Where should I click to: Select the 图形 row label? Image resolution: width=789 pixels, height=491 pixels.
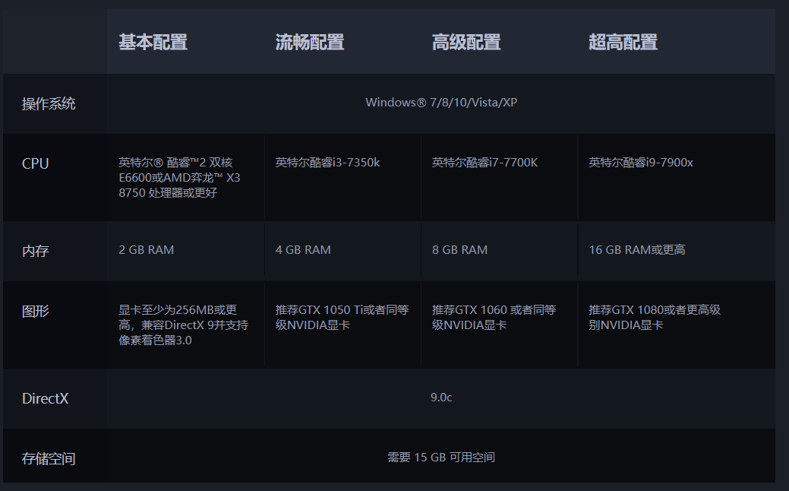coord(35,311)
